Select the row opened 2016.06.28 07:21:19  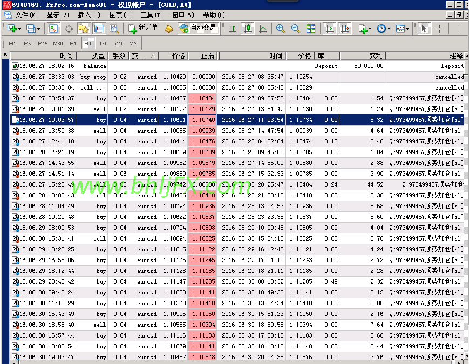[x=237, y=152]
